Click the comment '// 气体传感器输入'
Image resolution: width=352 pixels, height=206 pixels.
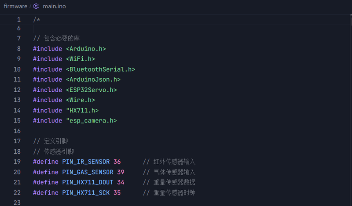[169, 172]
